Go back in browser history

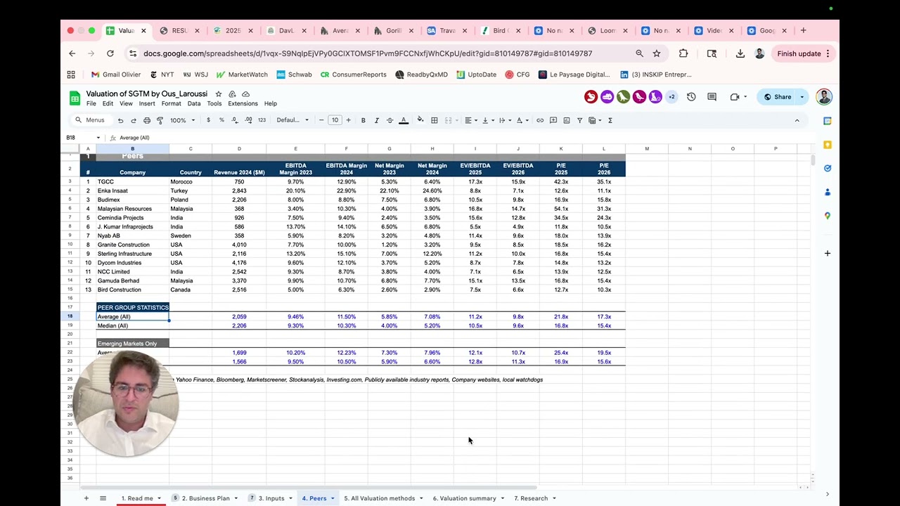(72, 53)
